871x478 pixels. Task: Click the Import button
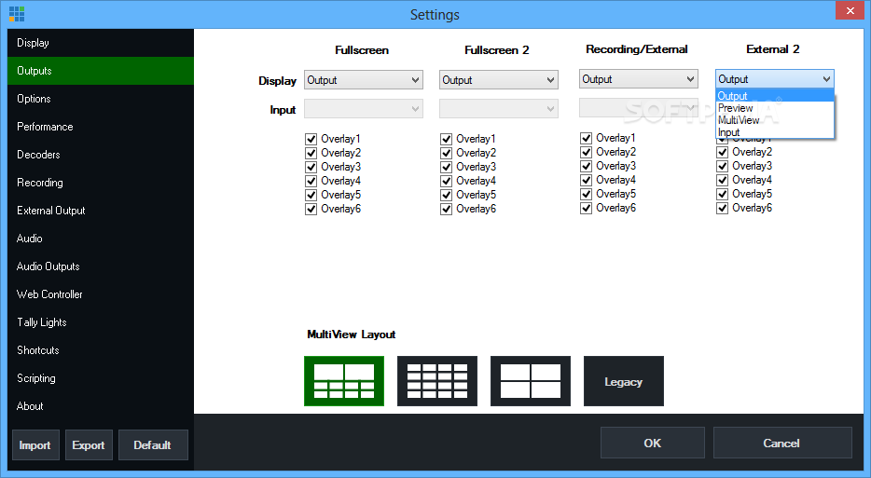[35, 444]
